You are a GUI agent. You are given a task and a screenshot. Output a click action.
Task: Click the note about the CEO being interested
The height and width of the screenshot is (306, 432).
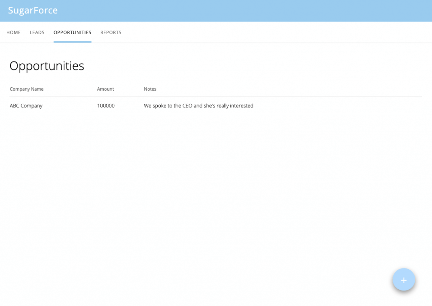pyautogui.click(x=199, y=106)
